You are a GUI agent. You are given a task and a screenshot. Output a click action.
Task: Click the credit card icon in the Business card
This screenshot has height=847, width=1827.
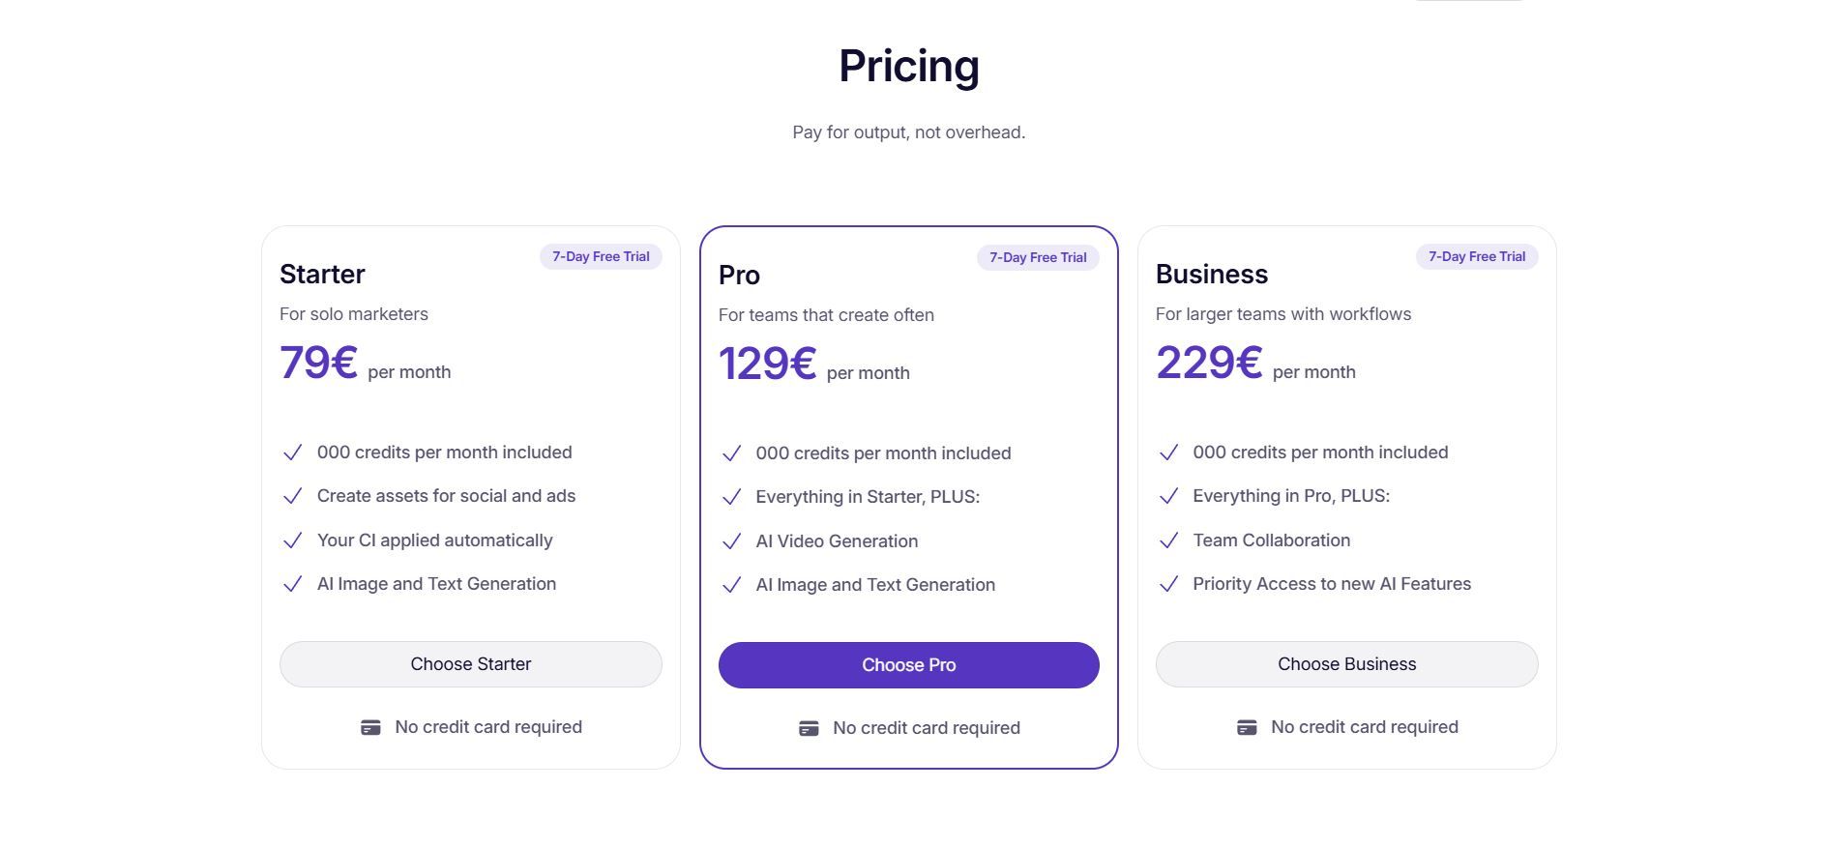tap(1247, 726)
